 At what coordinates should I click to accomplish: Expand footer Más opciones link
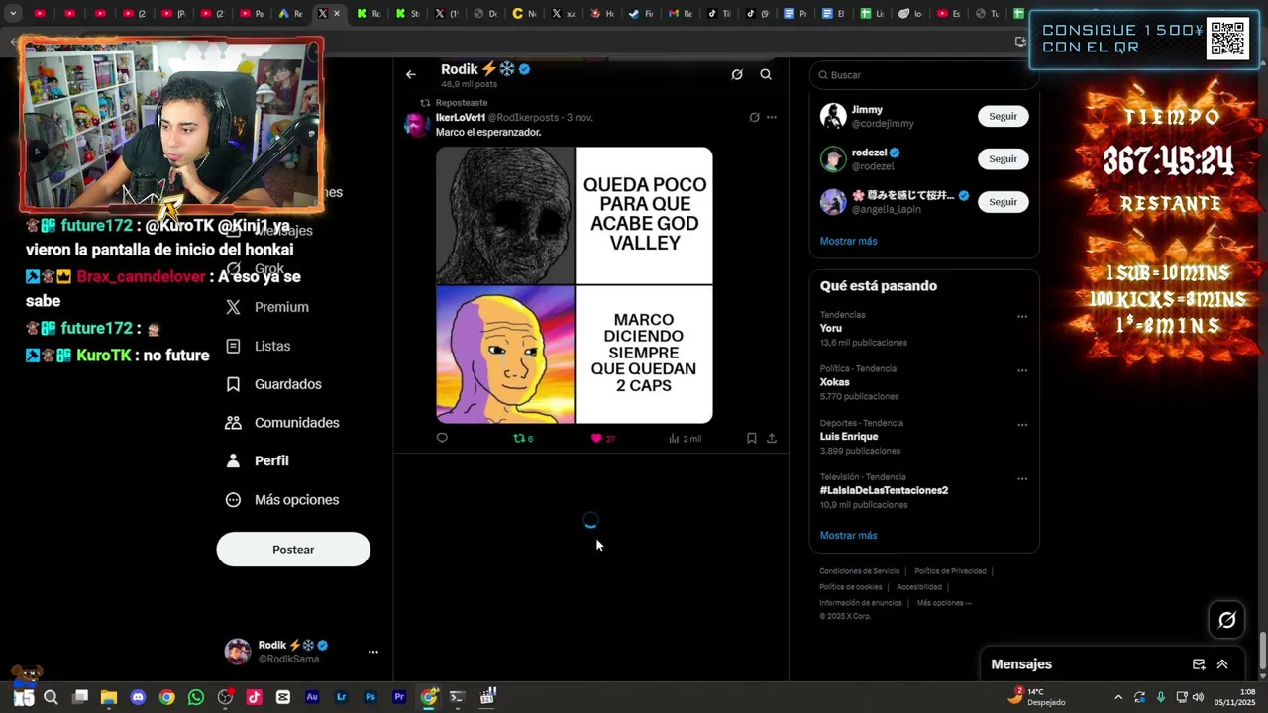(944, 603)
